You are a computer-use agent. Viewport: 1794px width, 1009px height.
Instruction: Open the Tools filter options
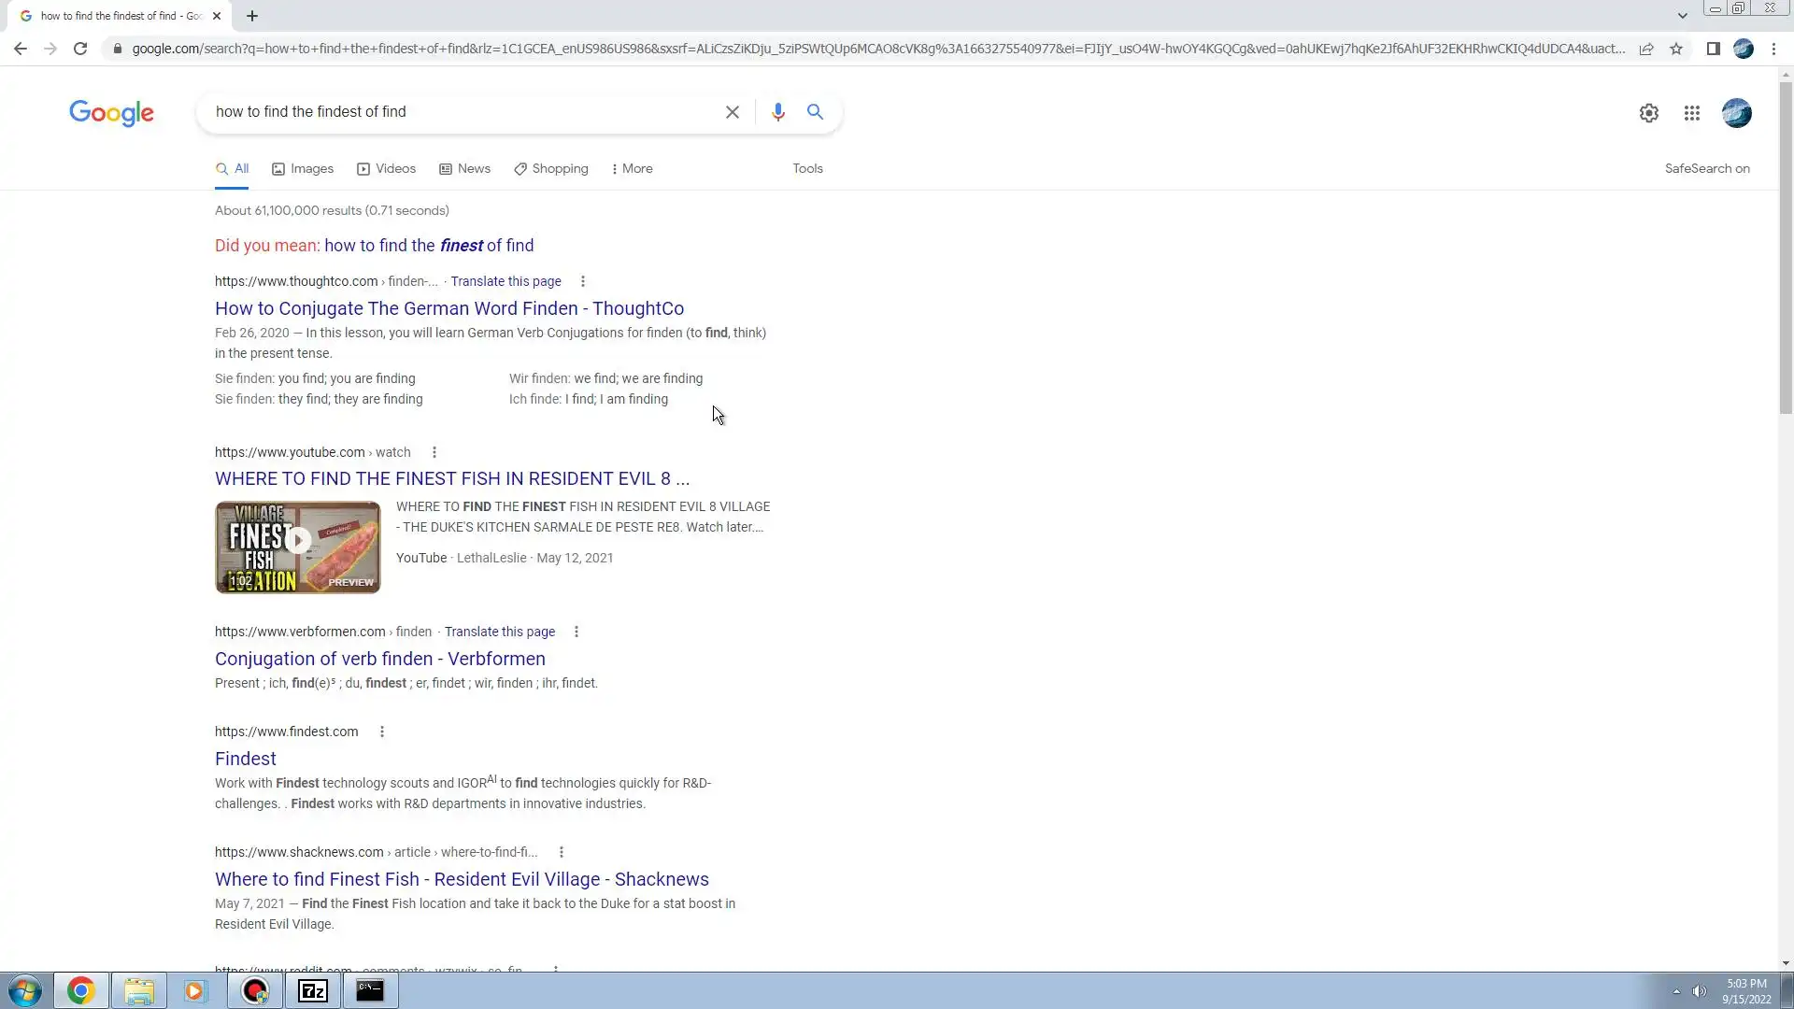pyautogui.click(x=807, y=168)
